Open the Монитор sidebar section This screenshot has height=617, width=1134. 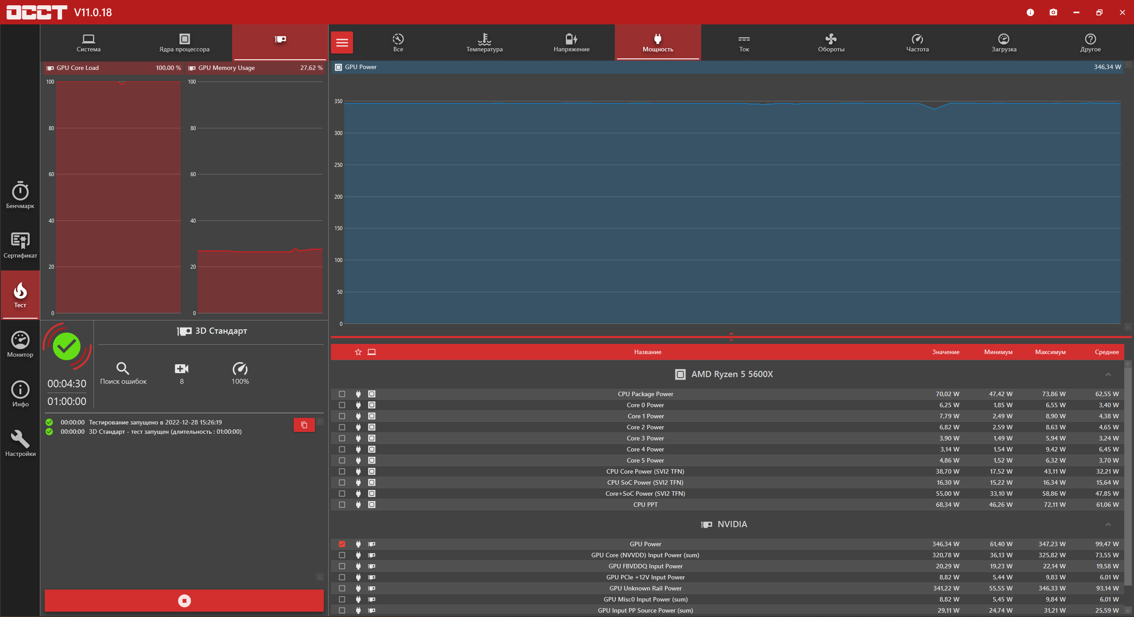click(20, 344)
